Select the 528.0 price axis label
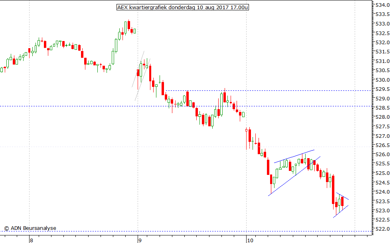391x243 pixels. pos(383,117)
